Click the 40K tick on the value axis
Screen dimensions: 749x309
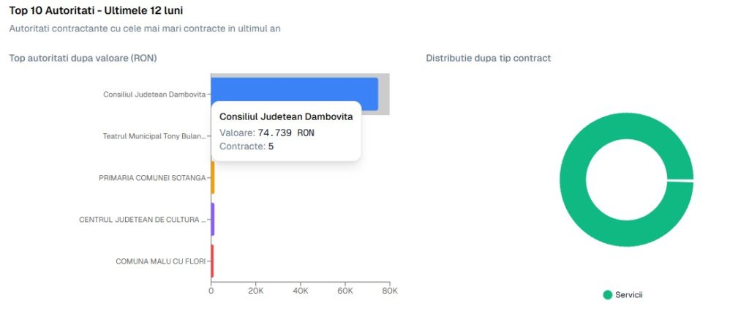click(x=300, y=291)
